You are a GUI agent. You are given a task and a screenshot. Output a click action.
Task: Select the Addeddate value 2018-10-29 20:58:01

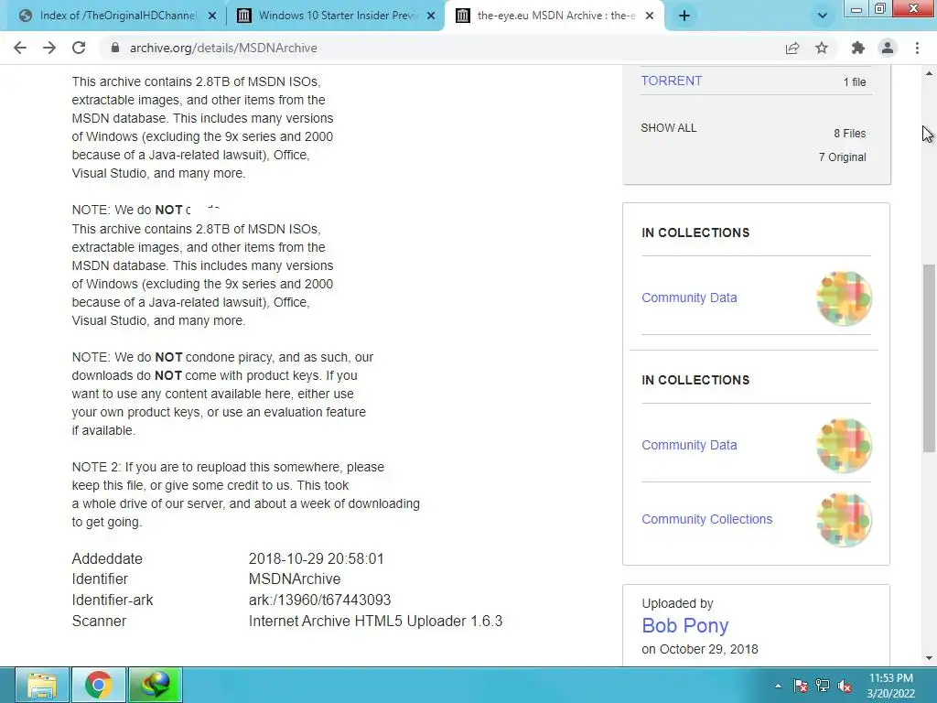pyautogui.click(x=316, y=559)
